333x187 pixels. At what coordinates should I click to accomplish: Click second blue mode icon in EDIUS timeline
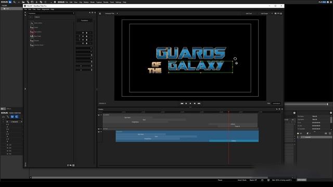pos(17,116)
